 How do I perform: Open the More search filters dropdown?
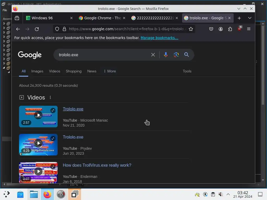pyautogui.click(x=110, y=71)
